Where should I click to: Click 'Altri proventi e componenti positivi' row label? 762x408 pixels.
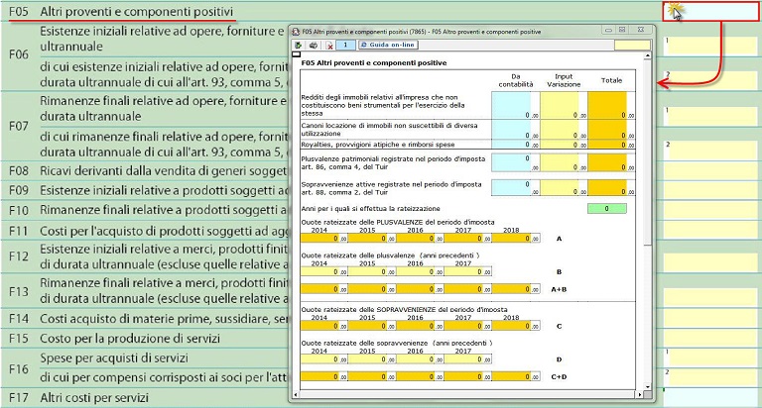click(x=137, y=12)
